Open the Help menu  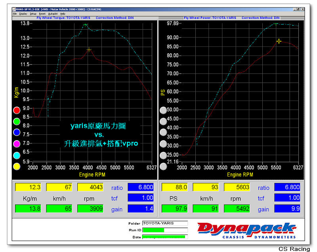(63, 14)
